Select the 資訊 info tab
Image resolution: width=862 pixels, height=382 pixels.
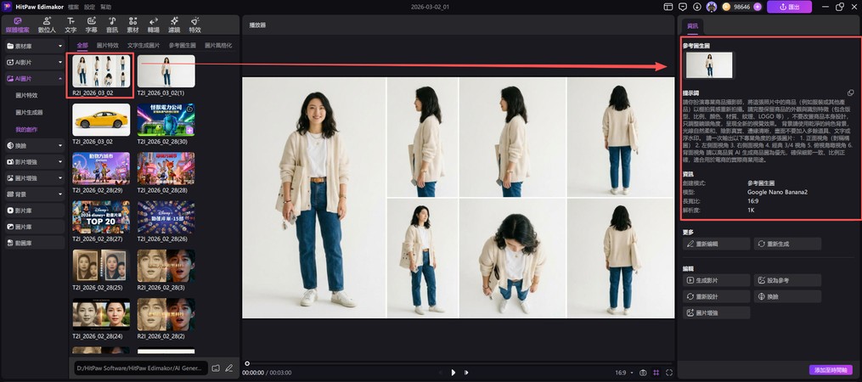pos(692,25)
